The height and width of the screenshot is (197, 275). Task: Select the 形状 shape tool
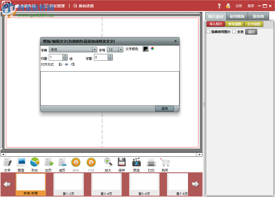point(35,165)
